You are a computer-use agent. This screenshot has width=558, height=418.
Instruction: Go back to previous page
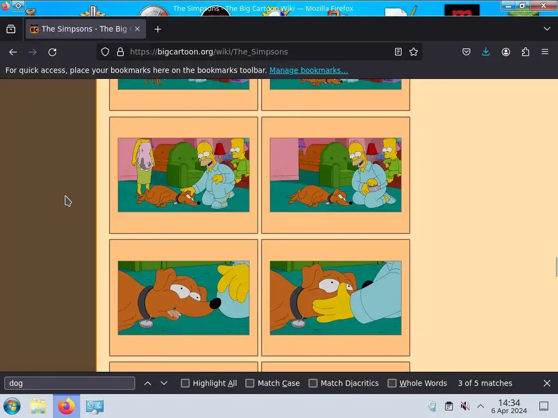coord(13,52)
